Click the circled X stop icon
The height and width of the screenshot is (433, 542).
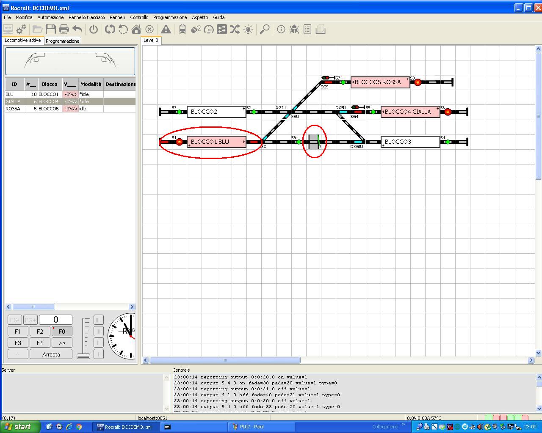coord(149,29)
